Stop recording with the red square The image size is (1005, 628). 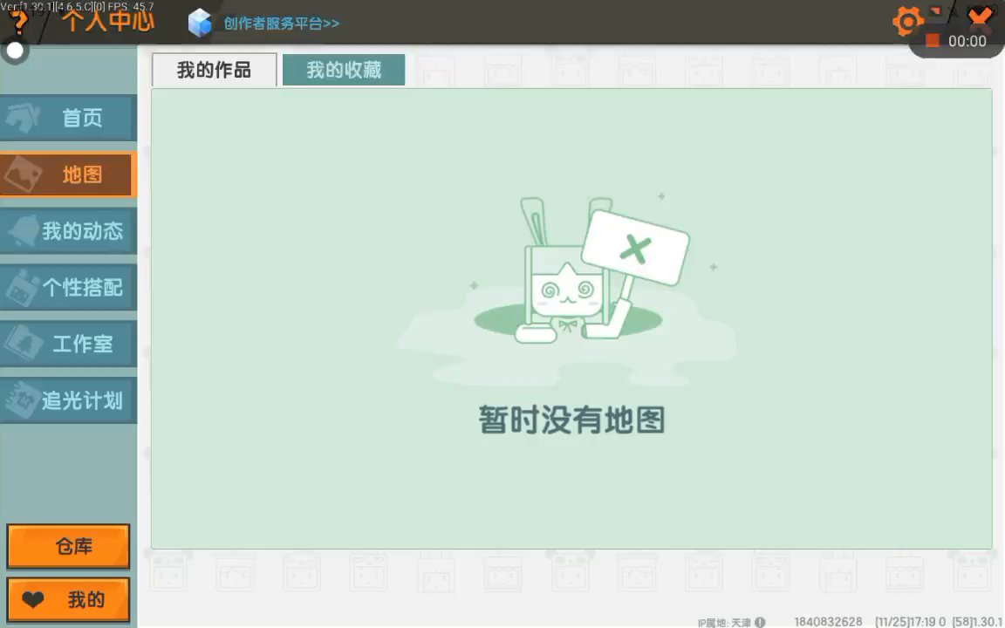pos(933,41)
